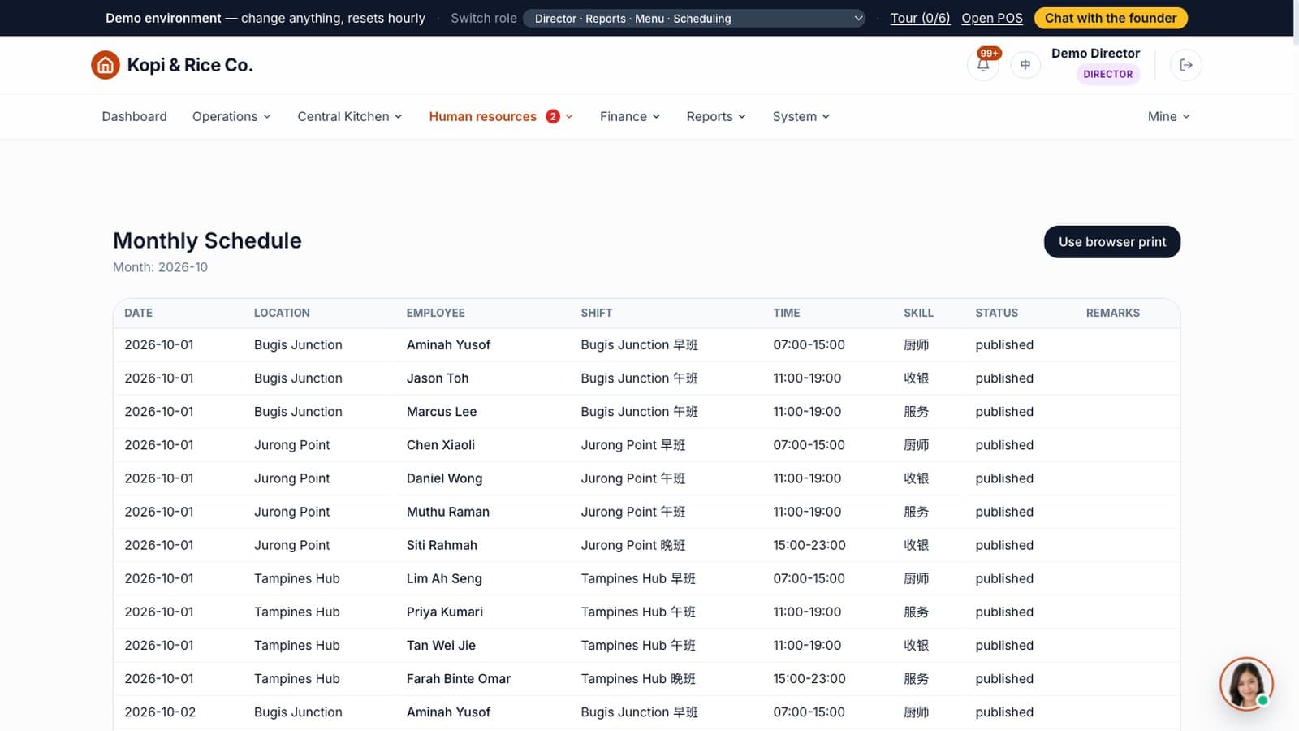The width and height of the screenshot is (1299, 731).
Task: Click the red badge on Human resources
Action: [x=553, y=116]
